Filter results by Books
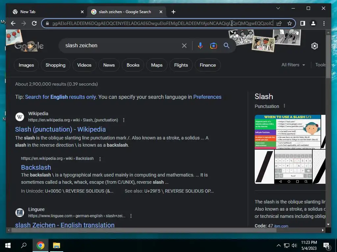This screenshot has height=252, width=337. [x=133, y=65]
